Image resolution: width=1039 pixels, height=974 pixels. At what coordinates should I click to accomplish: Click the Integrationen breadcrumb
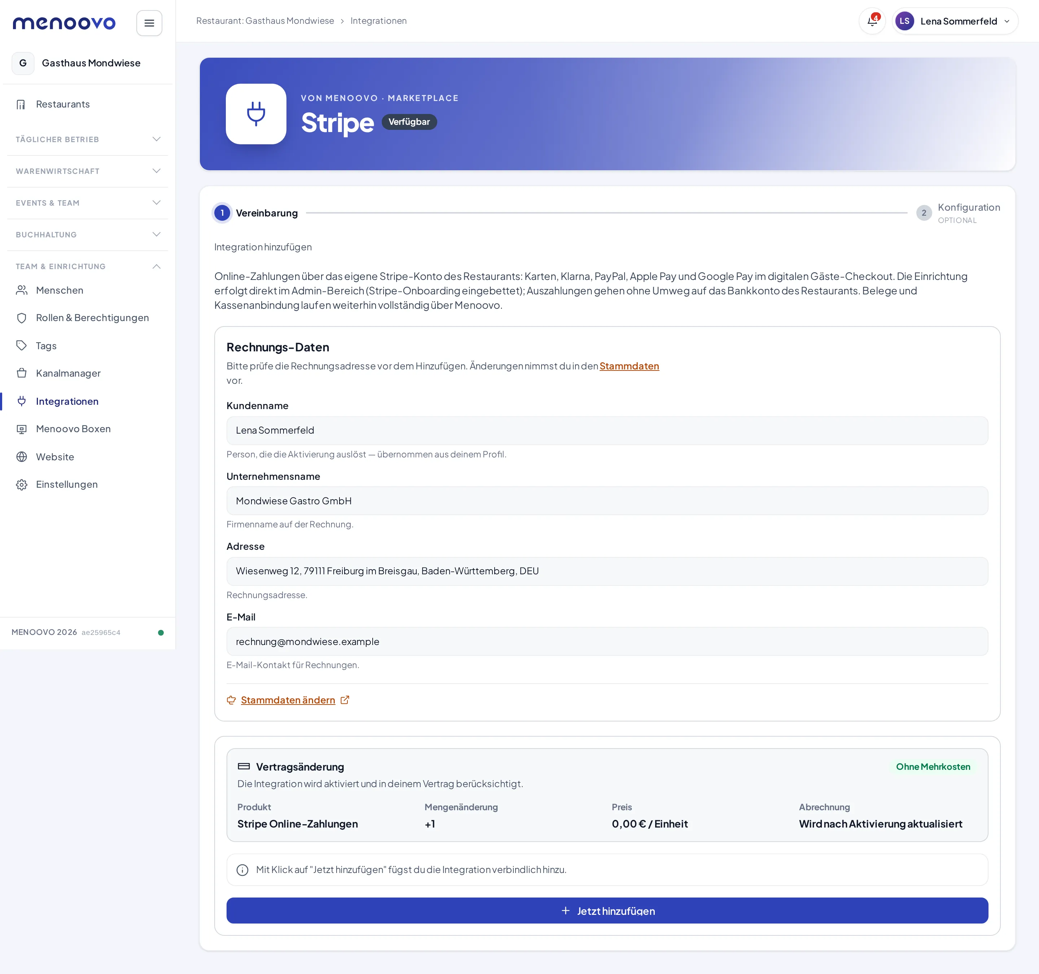click(378, 21)
